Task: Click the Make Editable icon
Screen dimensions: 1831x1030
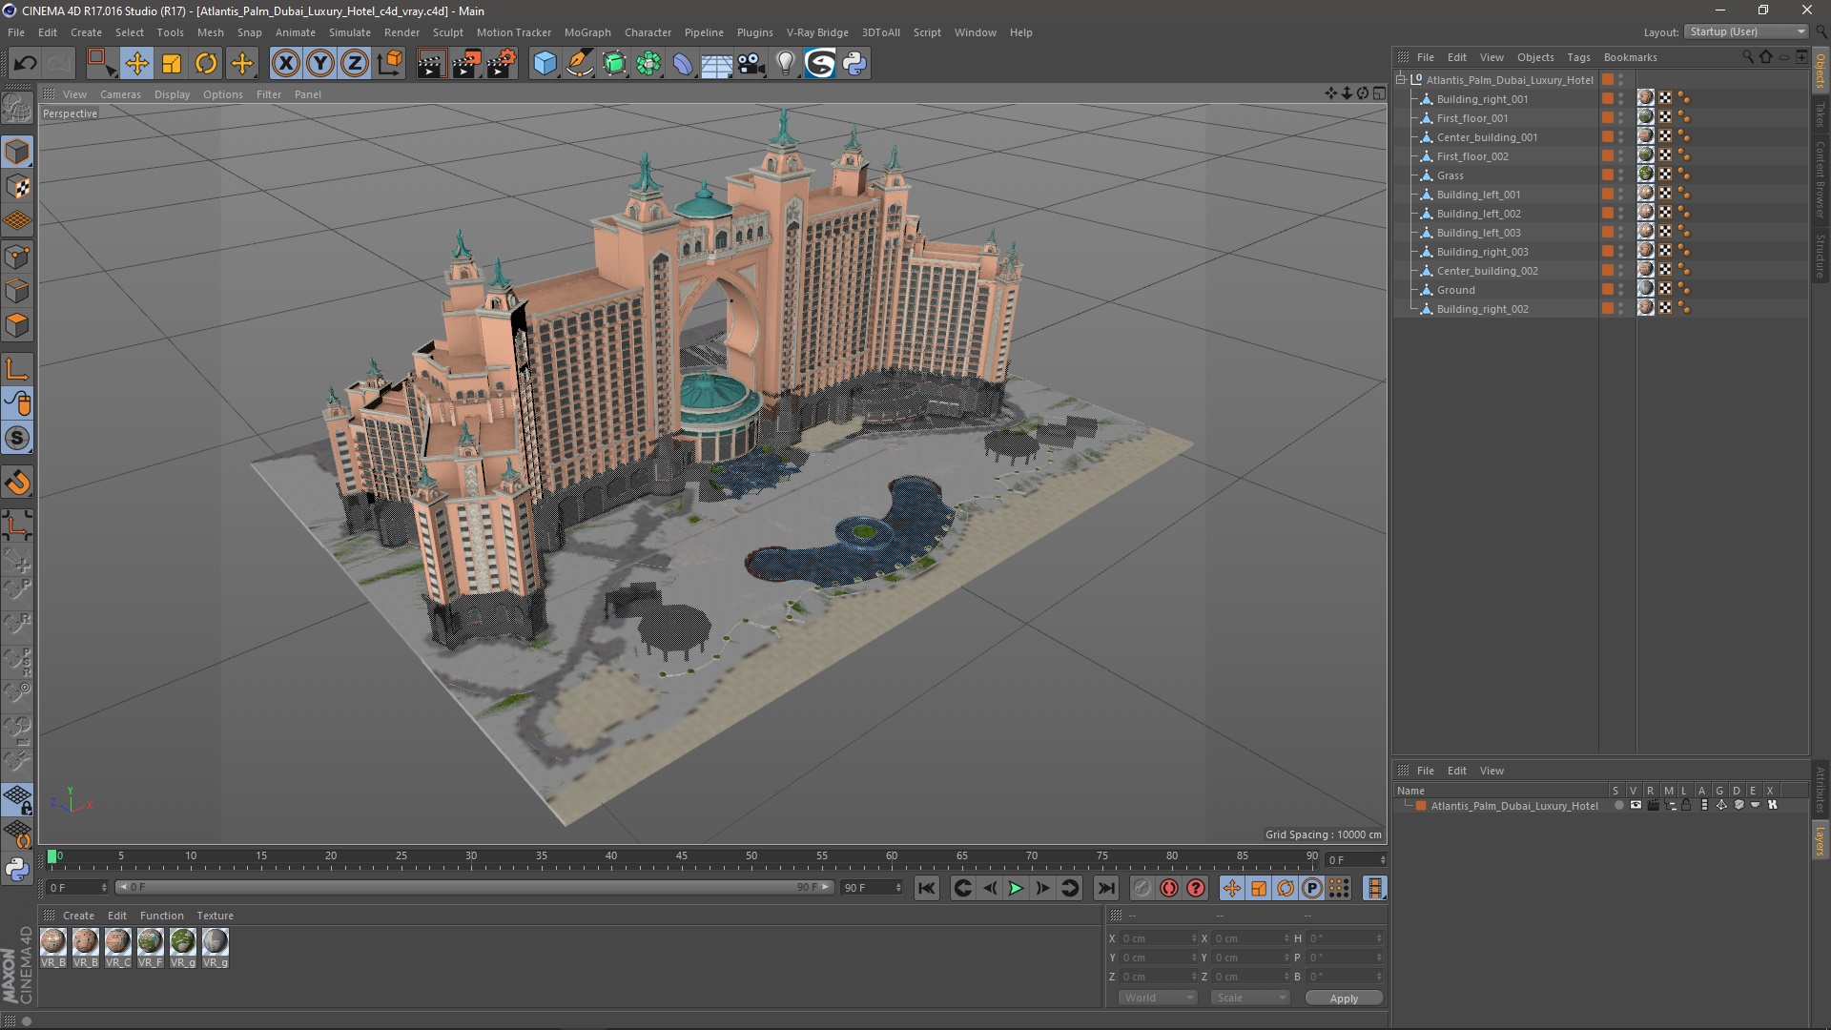Action: coord(17,109)
